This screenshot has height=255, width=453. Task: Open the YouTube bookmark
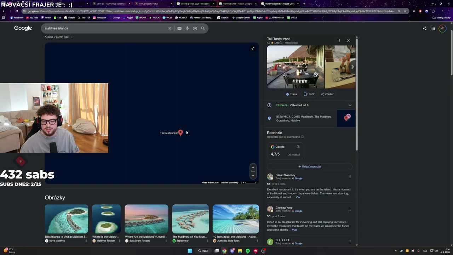(32, 18)
